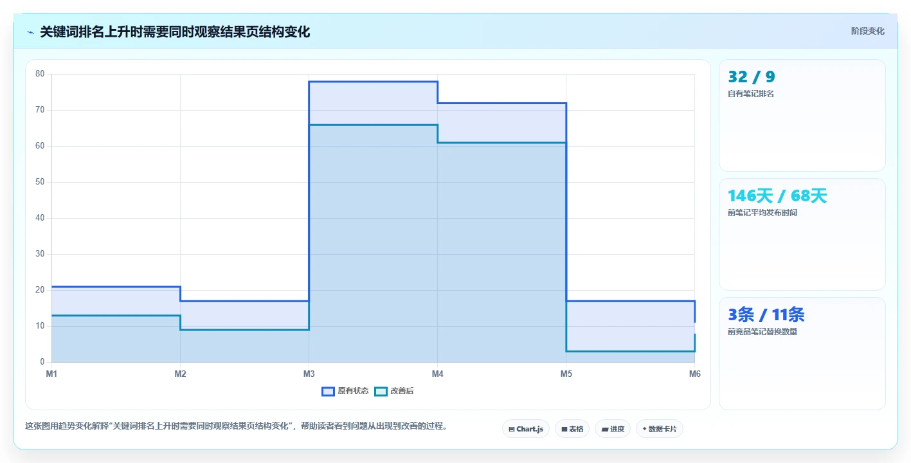This screenshot has height=463, width=911.
Task: Click the 阶段变化 label in the header
Action: [868, 31]
